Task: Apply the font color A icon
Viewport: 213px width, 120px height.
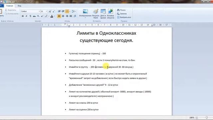Action: coord(52,16)
